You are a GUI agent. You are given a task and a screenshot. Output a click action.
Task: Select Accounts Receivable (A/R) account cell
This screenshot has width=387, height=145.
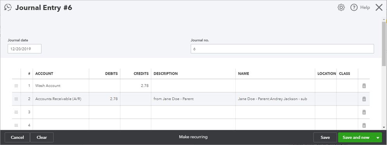pyautogui.click(x=61, y=99)
